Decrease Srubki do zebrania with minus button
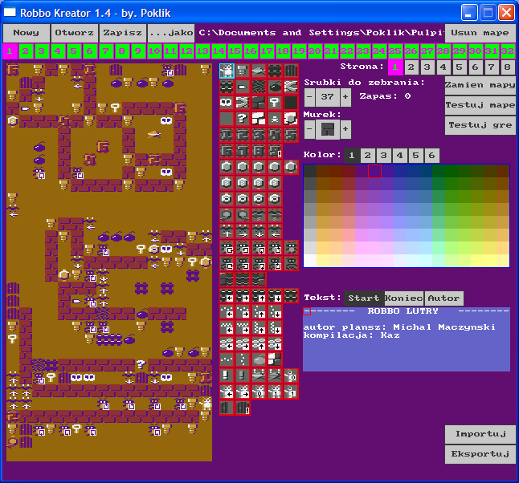The image size is (519, 483). pos(309,97)
